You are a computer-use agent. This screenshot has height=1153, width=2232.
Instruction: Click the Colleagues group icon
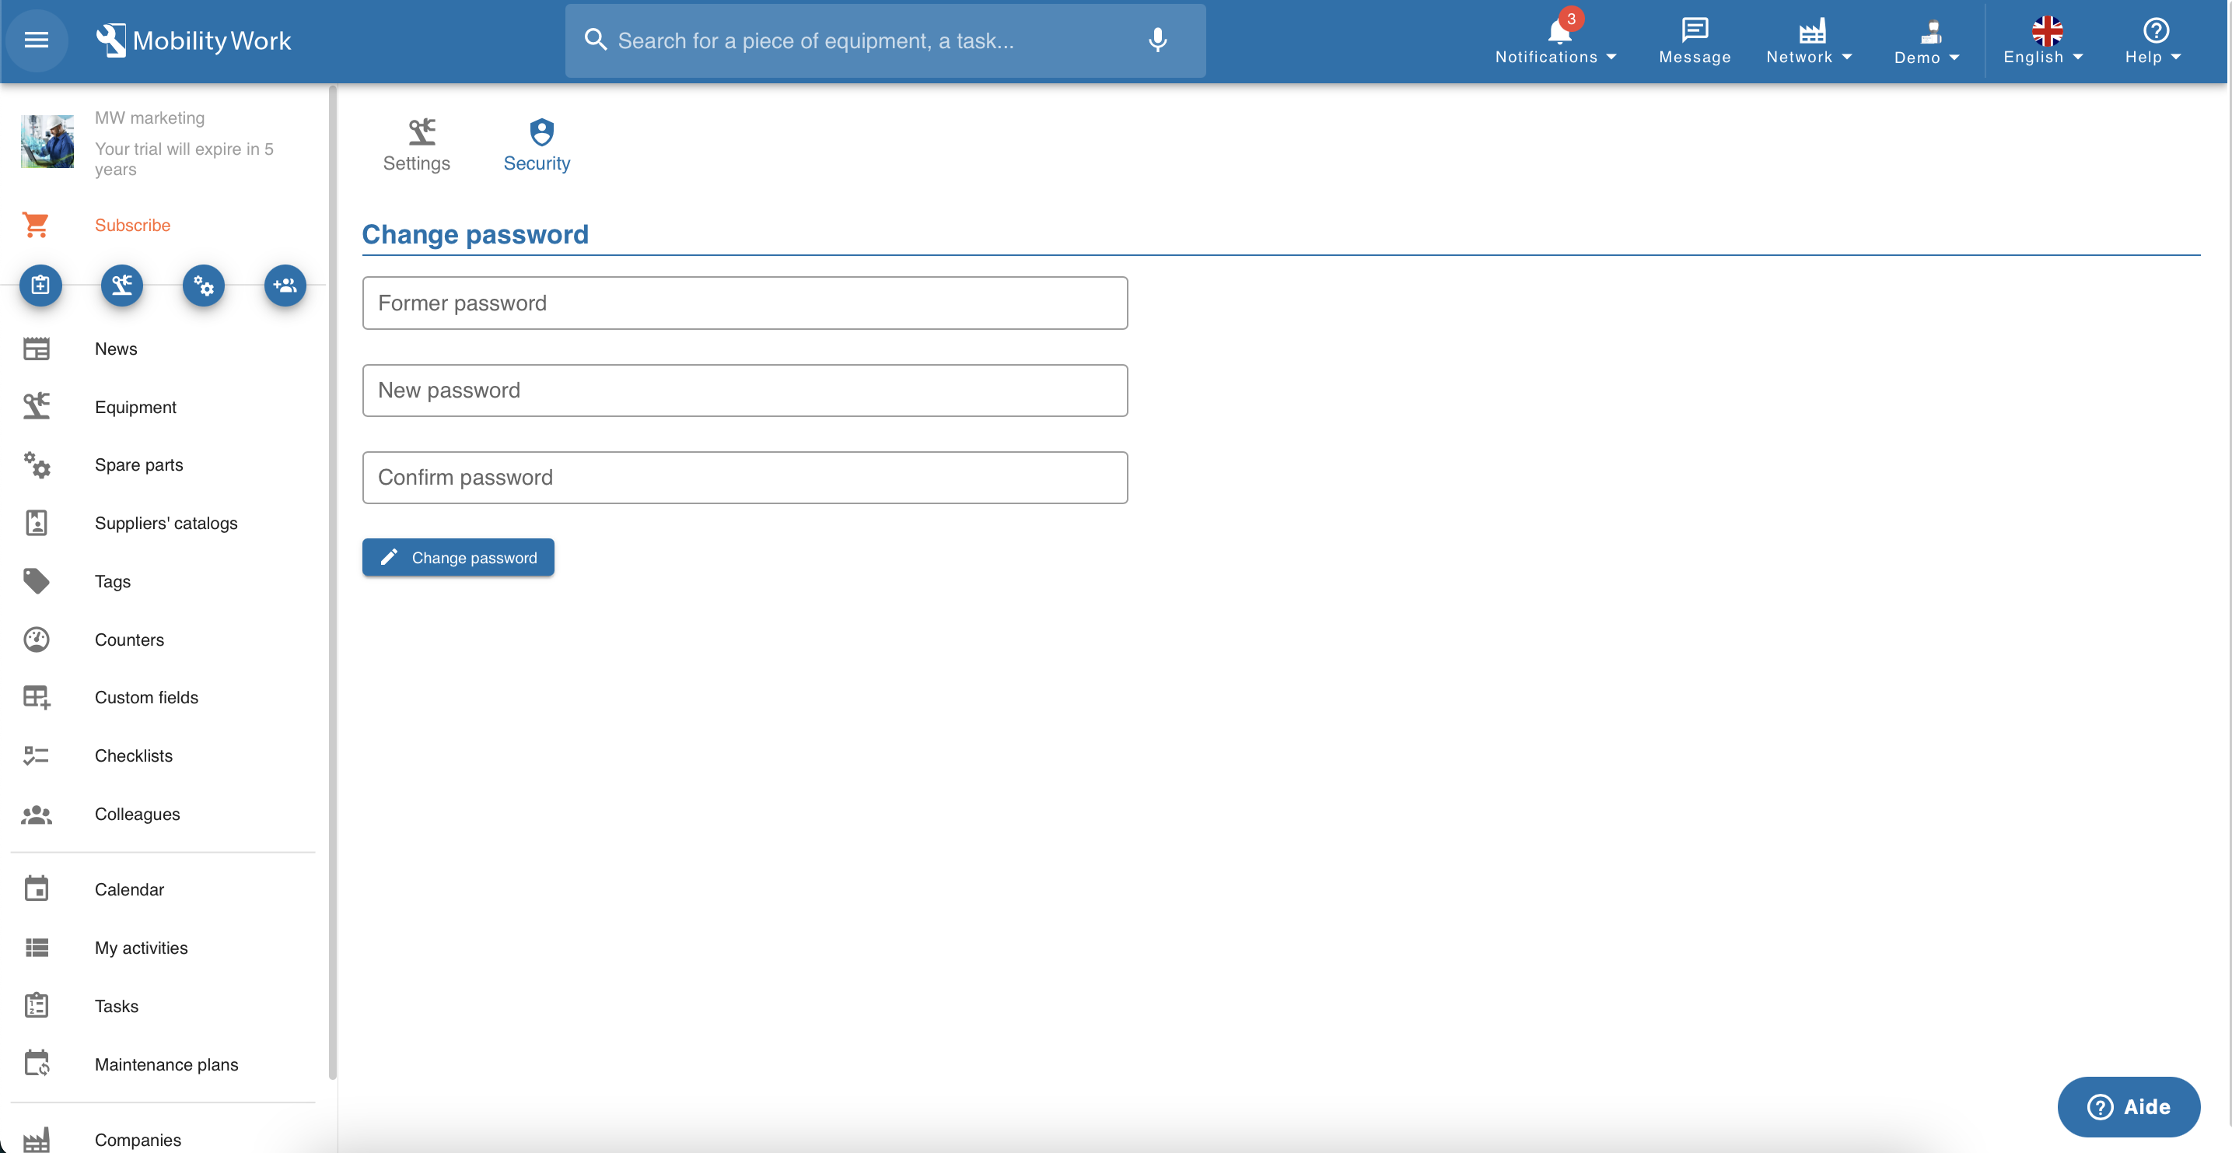click(x=37, y=814)
